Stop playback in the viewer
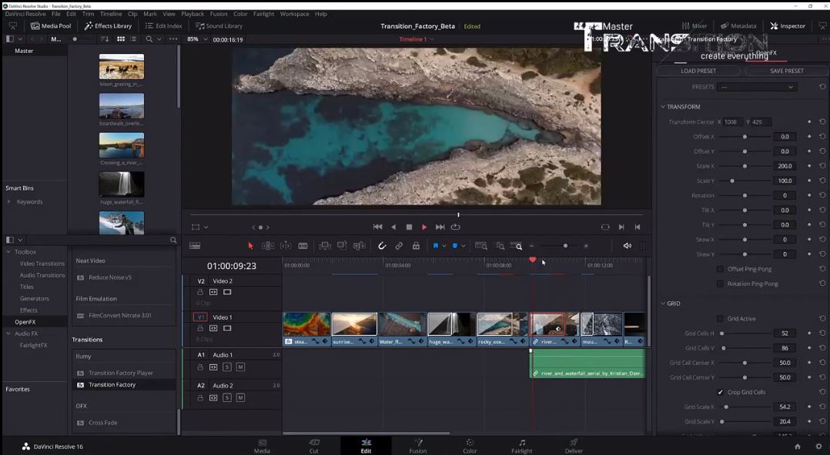 coord(409,227)
